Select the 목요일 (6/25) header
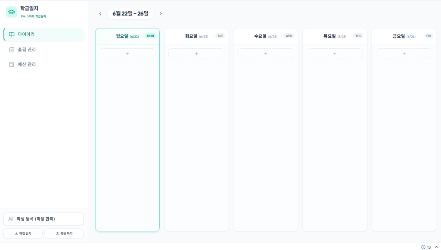Screen dimensions: 441x250 (335, 36)
